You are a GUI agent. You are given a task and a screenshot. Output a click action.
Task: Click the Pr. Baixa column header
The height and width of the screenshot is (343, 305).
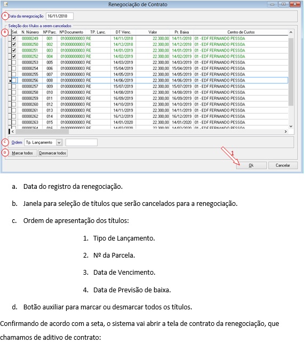pos(182,32)
